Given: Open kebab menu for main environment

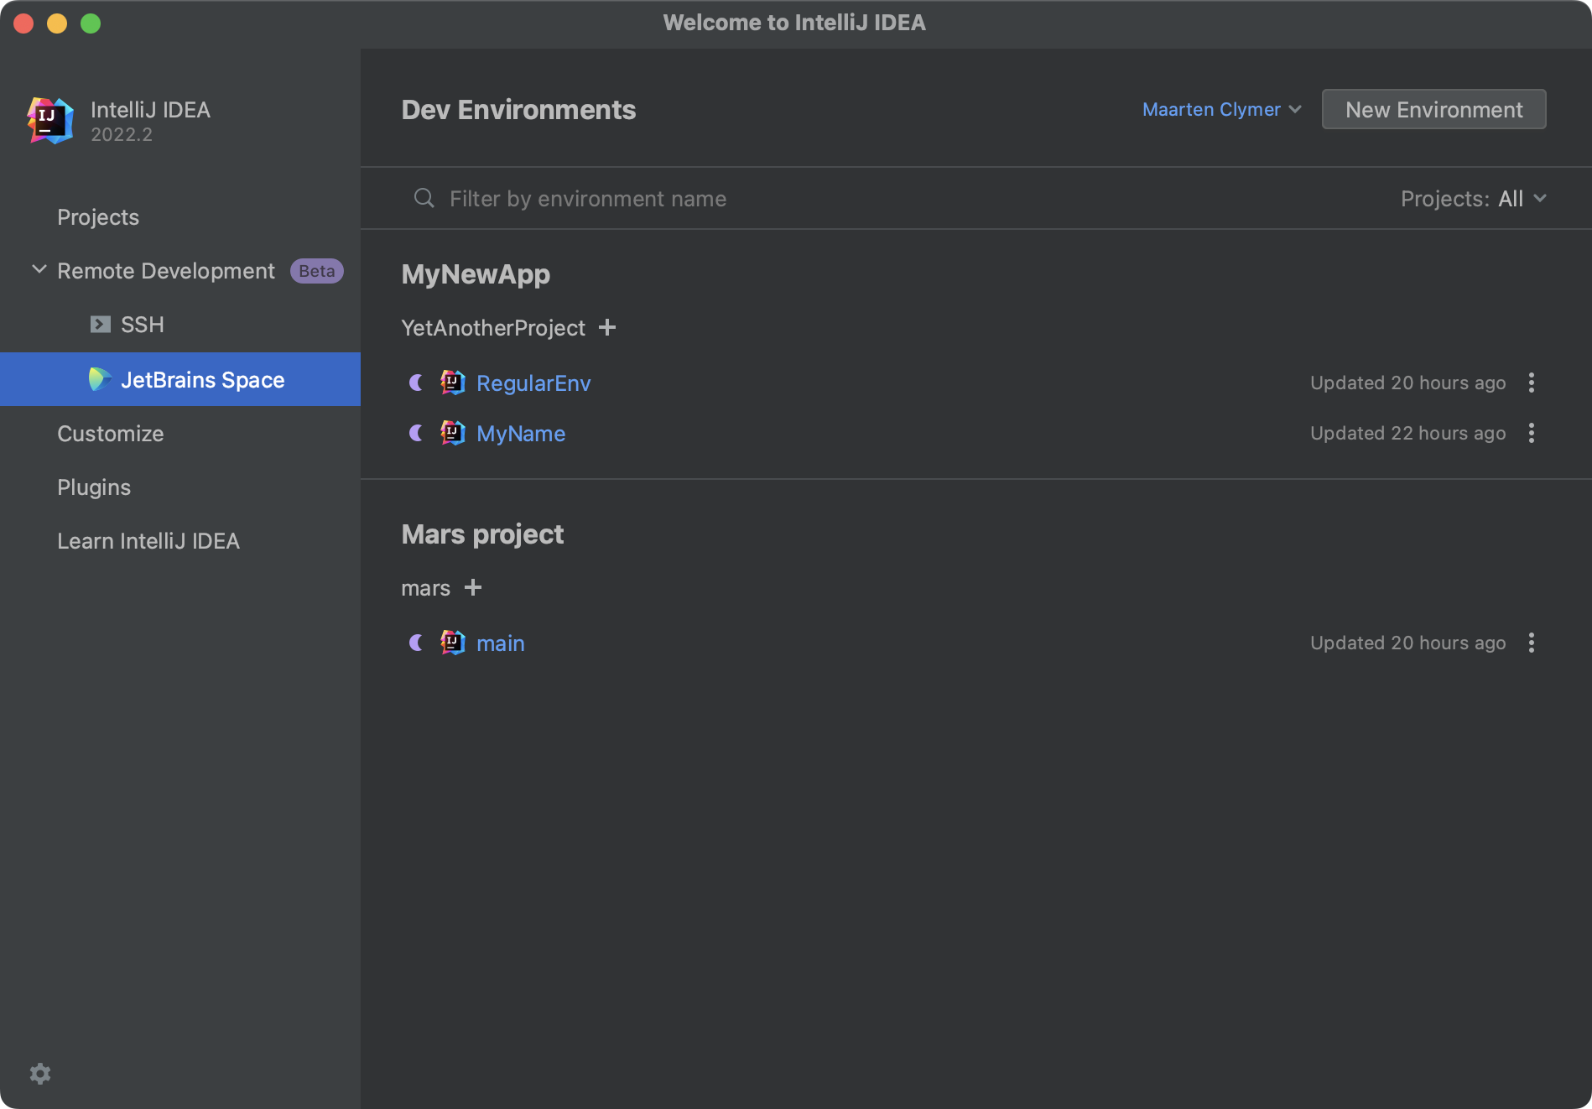Looking at the screenshot, I should [x=1532, y=643].
